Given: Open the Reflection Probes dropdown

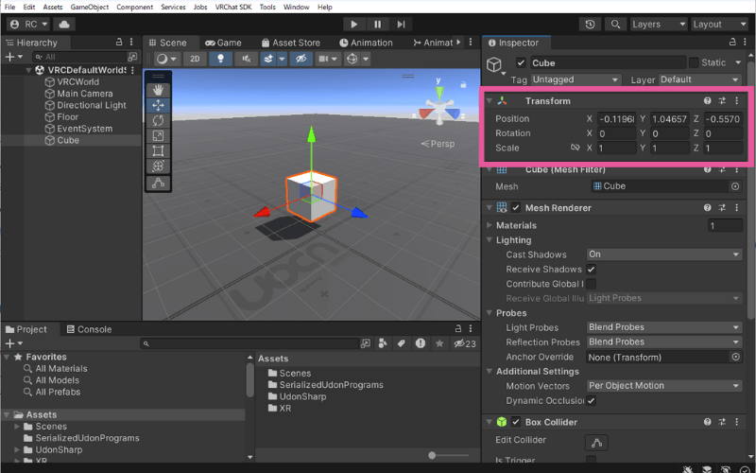Looking at the screenshot, I should (x=664, y=342).
